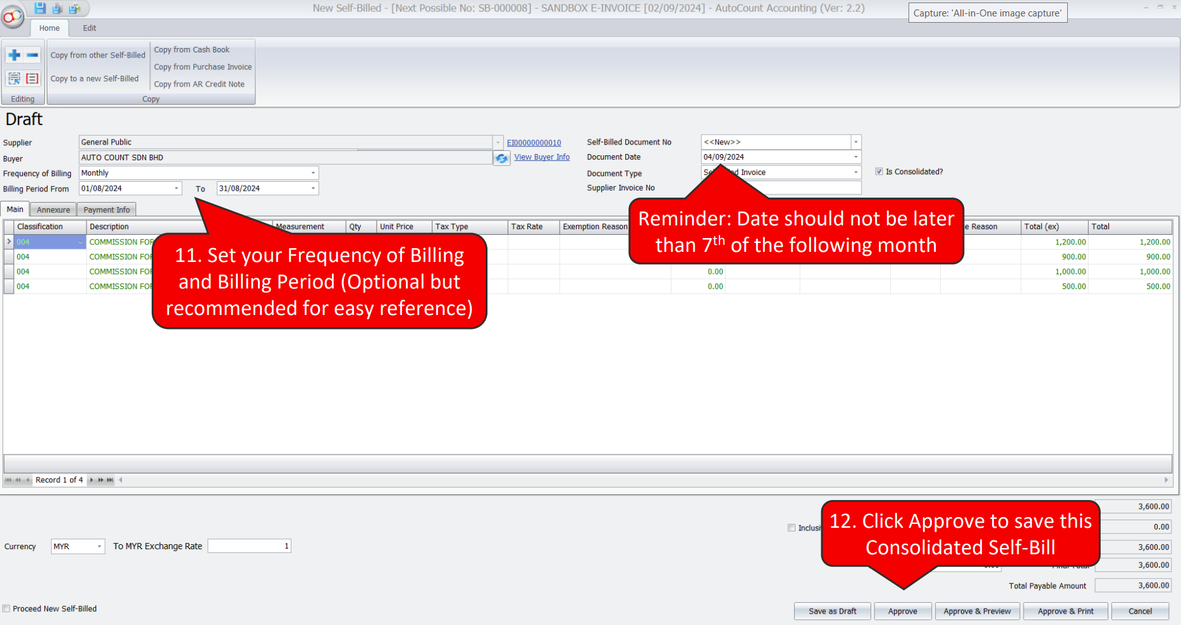Open the Currency MYR dropdown

(x=99, y=547)
